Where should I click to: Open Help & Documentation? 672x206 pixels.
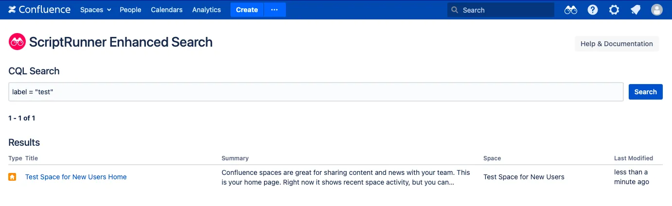coord(617,44)
